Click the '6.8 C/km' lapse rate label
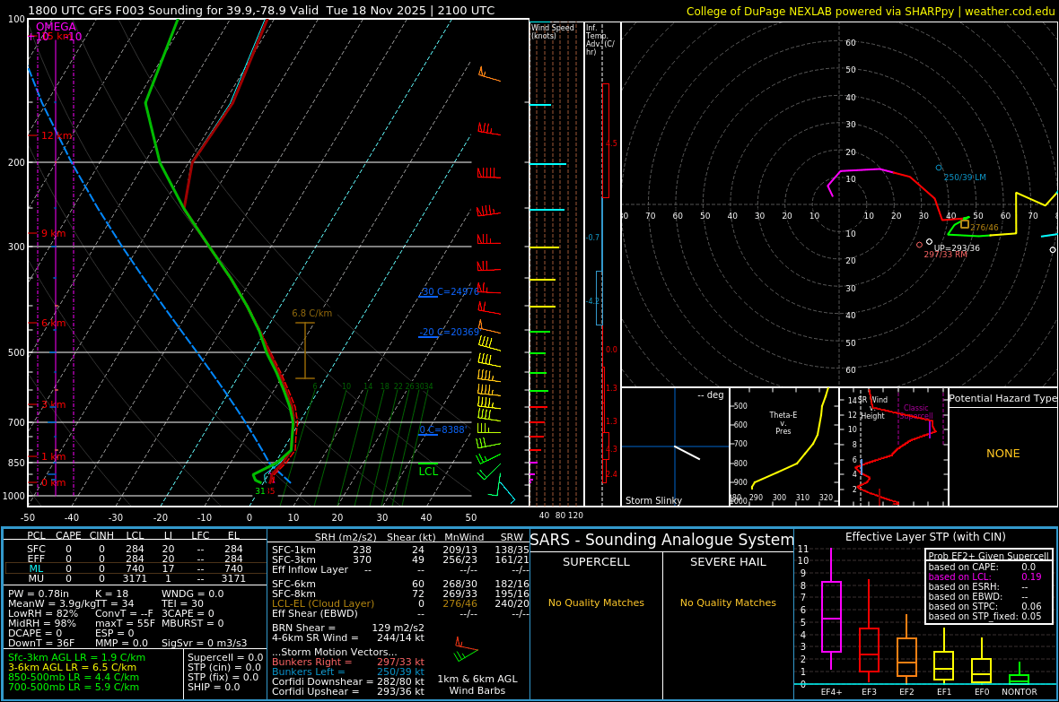1059x702 pixels. (x=312, y=313)
